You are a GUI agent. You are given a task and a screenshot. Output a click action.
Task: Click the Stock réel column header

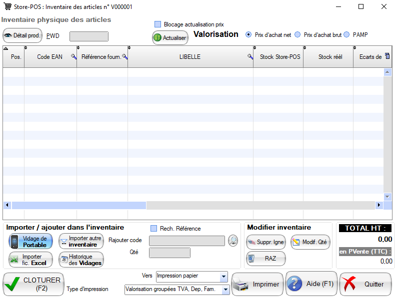pyautogui.click(x=330, y=57)
